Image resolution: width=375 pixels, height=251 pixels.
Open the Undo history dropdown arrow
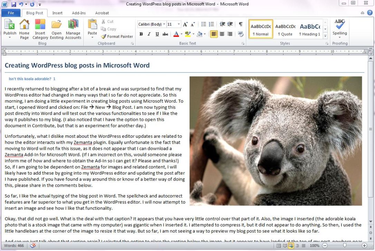26,4
